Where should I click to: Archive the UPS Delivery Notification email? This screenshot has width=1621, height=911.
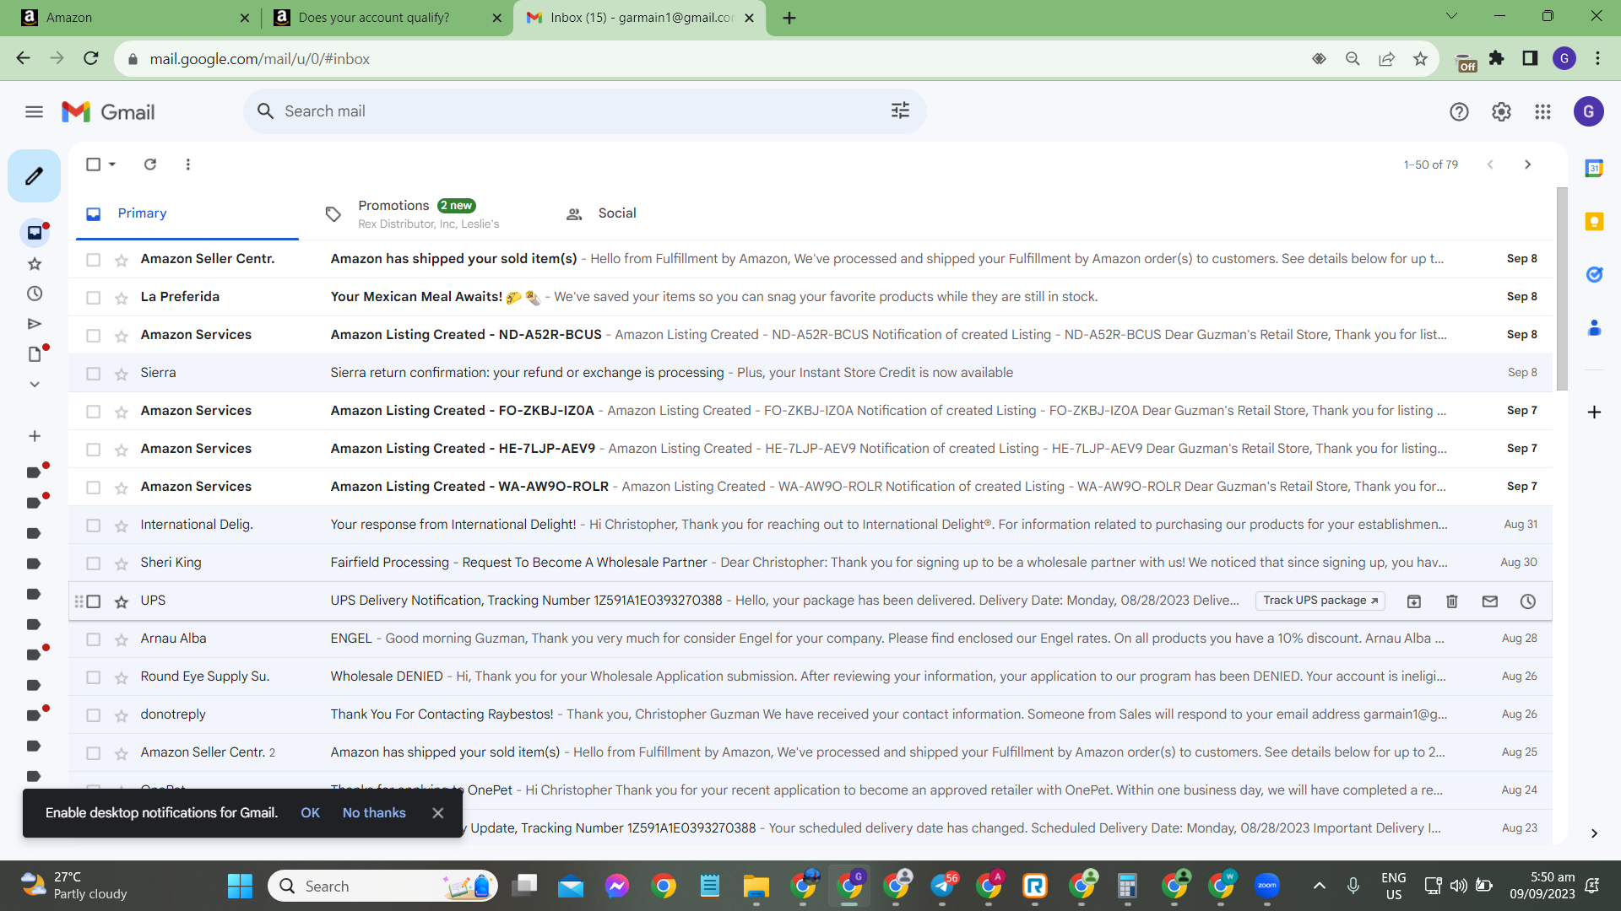1414,601
